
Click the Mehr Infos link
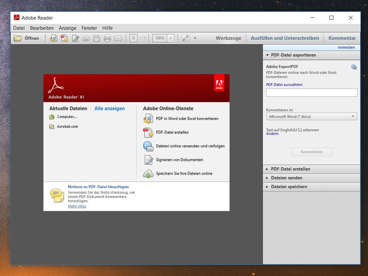coord(77,206)
